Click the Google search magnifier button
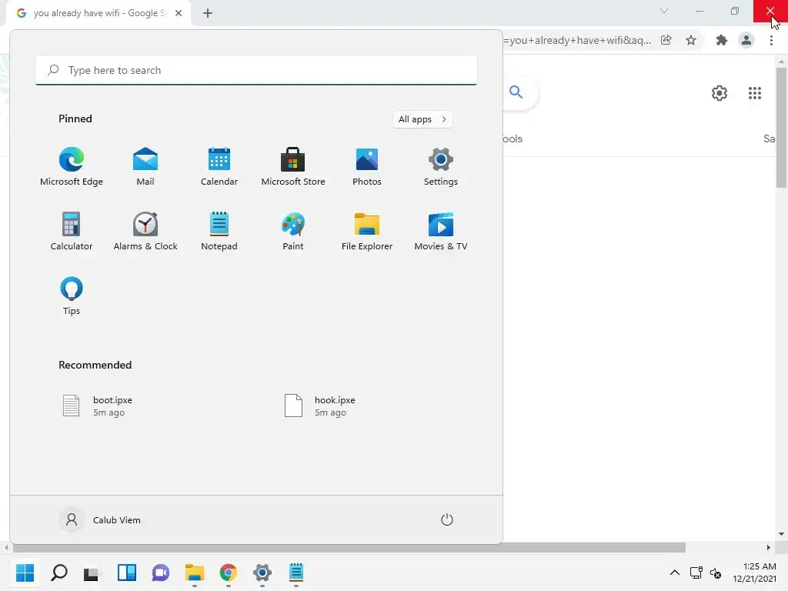788x591 pixels. [516, 92]
